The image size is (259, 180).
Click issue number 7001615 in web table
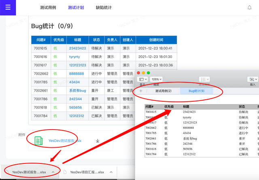tap(40, 48)
